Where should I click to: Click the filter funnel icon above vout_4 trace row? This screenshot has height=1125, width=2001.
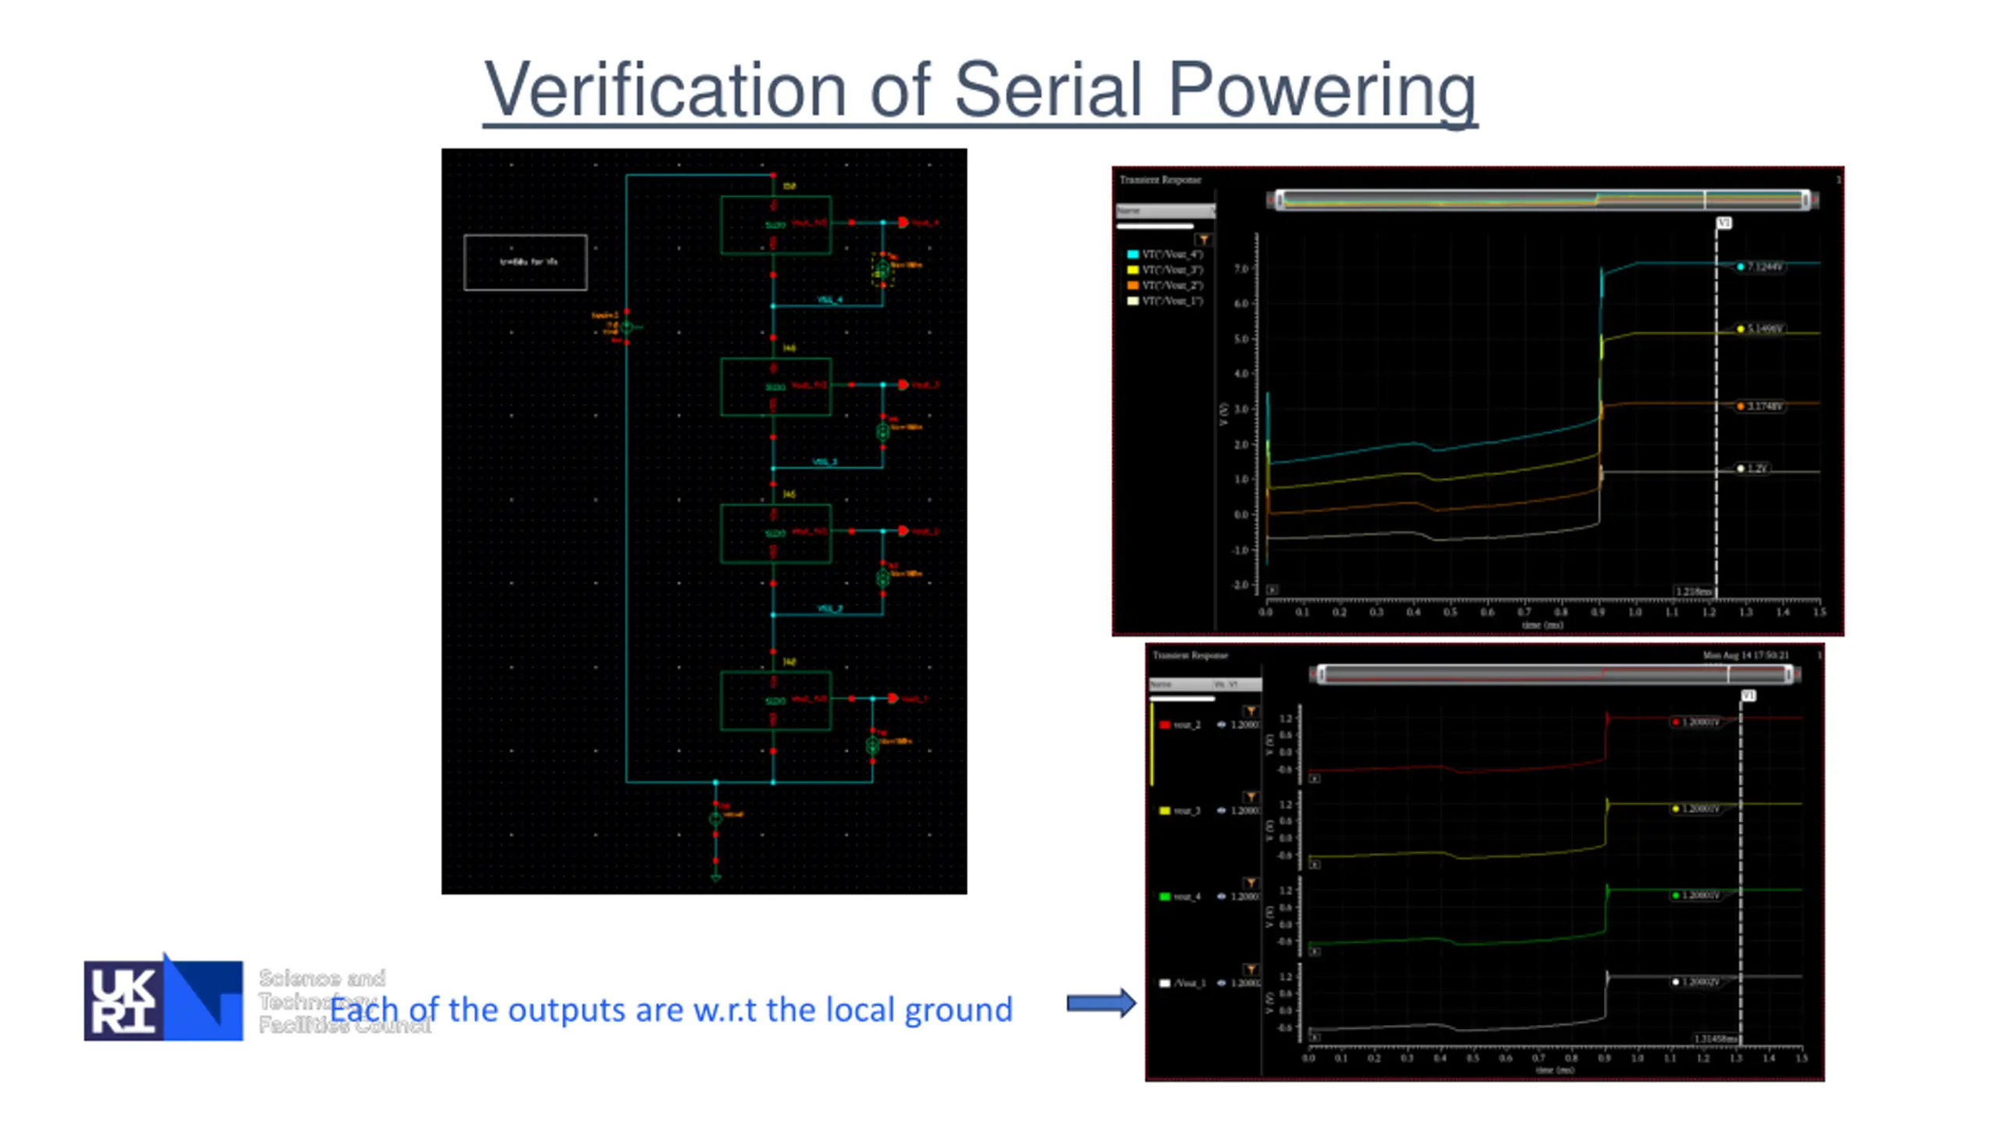(1251, 883)
